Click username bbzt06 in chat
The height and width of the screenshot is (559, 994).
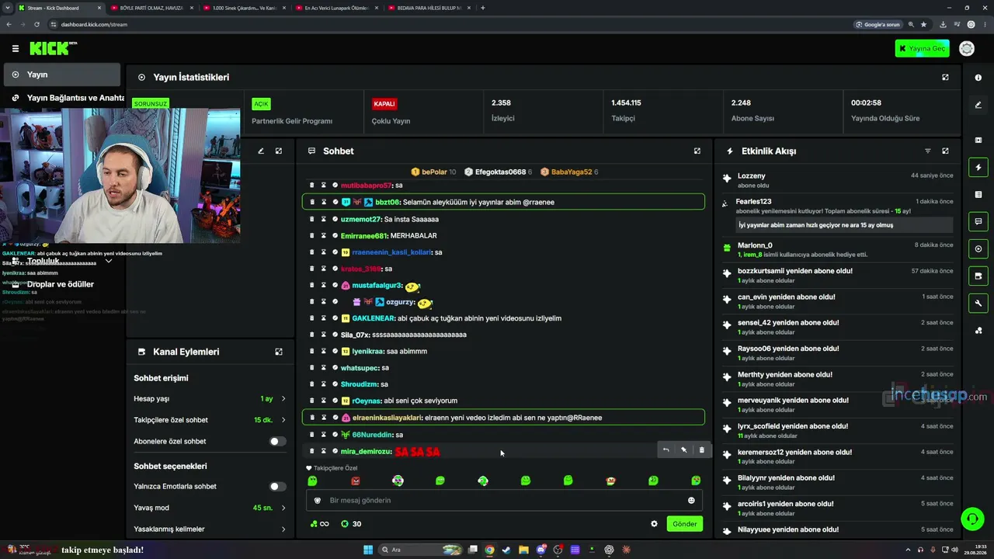(x=388, y=203)
